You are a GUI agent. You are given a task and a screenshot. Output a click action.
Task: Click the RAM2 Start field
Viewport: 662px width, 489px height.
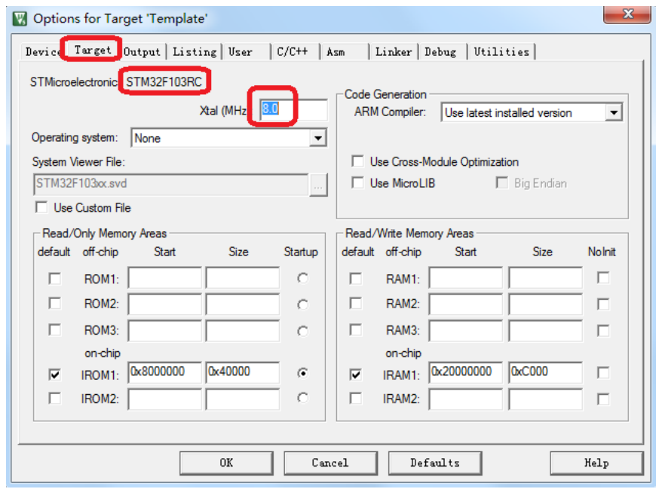point(466,304)
